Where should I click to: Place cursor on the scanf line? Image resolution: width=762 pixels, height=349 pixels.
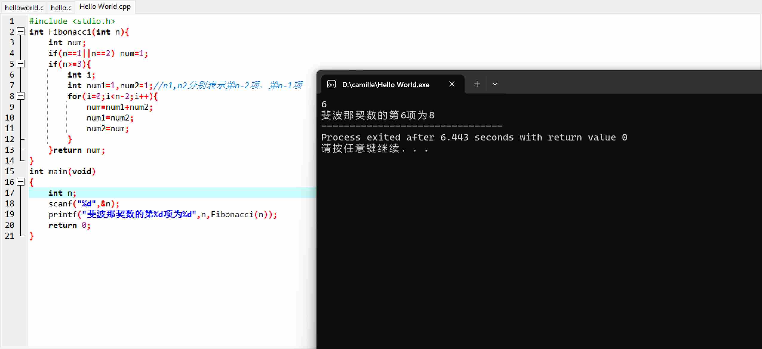click(x=84, y=204)
